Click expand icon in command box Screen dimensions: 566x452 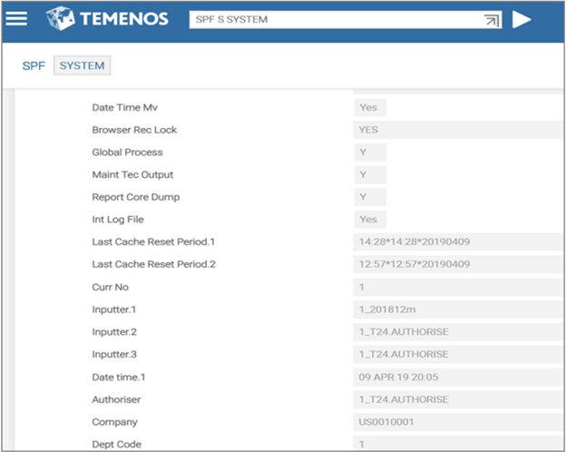click(493, 20)
